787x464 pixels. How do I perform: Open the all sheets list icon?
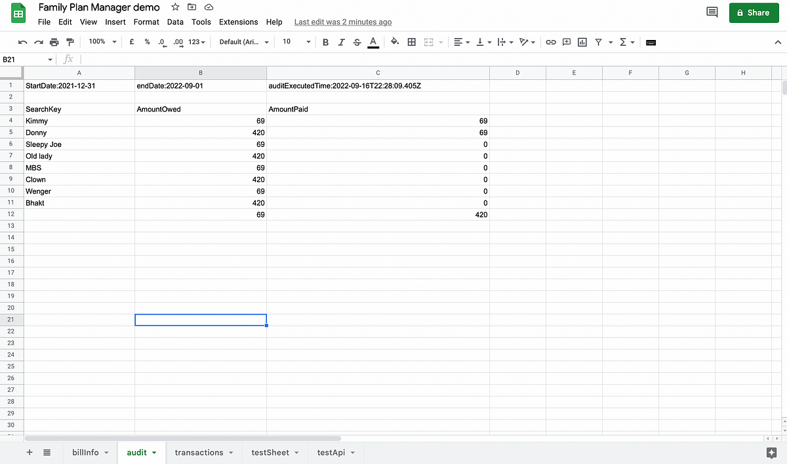click(x=47, y=452)
